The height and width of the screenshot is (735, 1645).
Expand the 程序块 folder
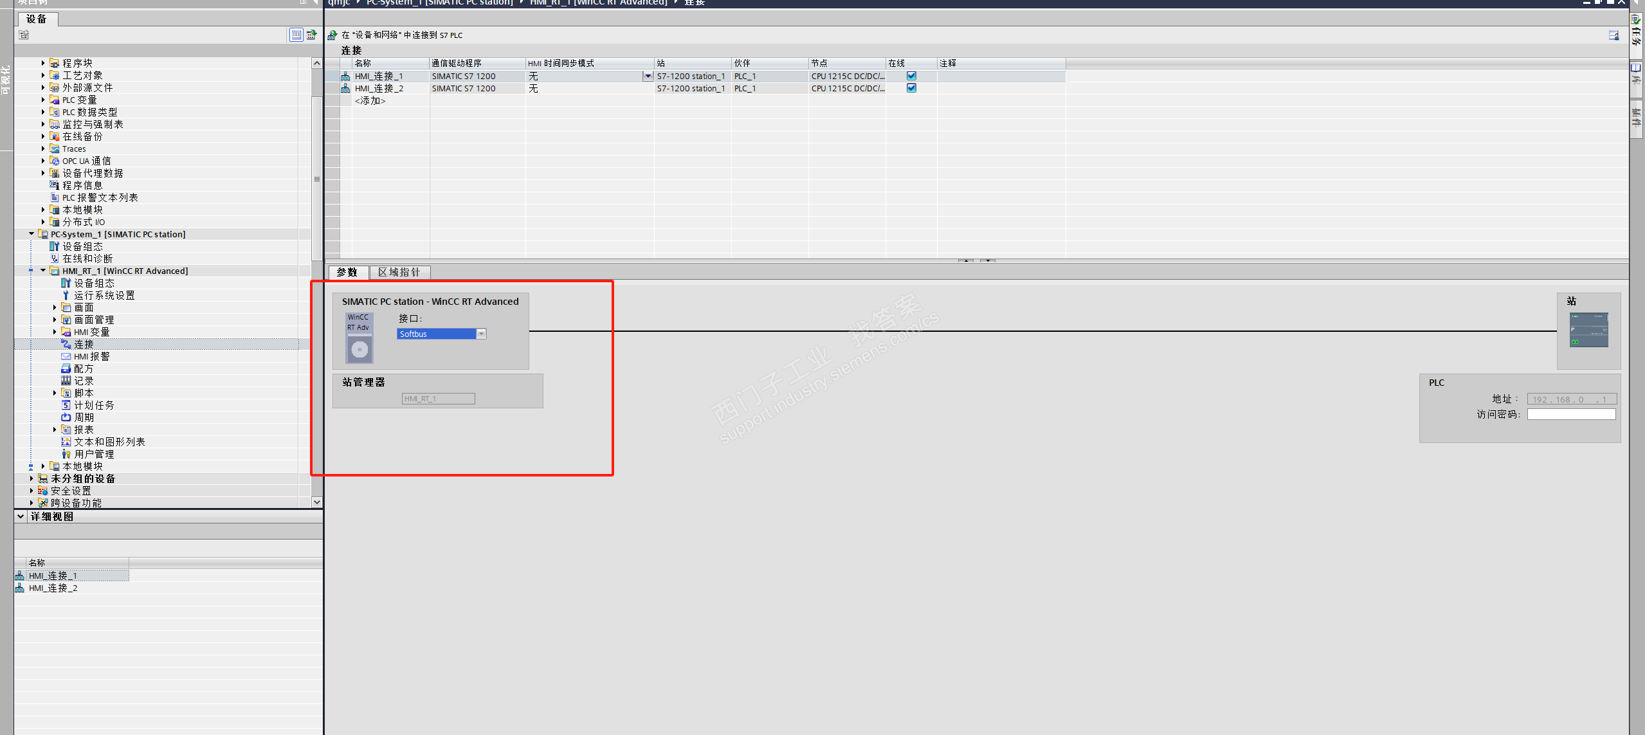pyautogui.click(x=43, y=63)
